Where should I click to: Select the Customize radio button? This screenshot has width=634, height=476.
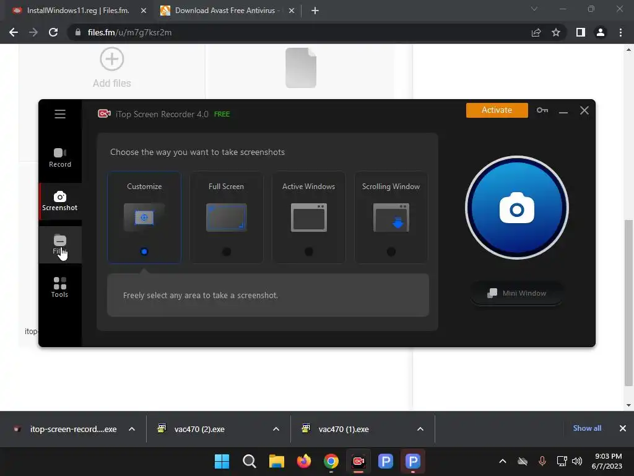click(144, 252)
